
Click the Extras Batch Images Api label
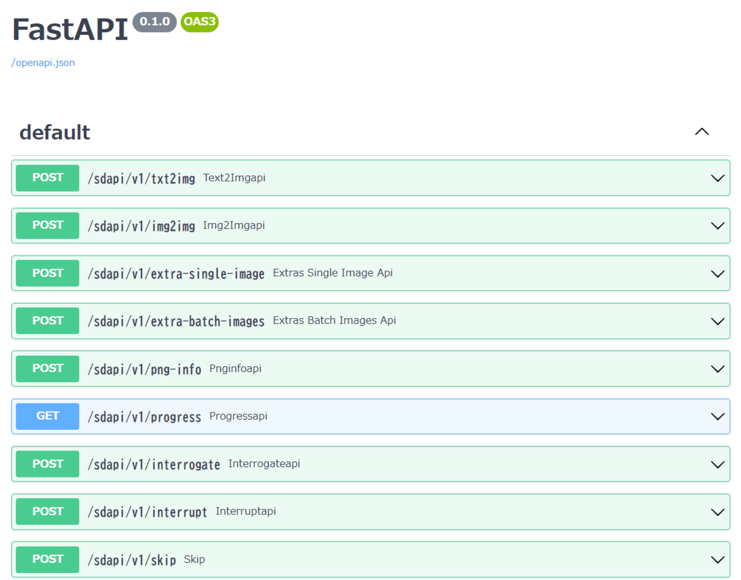coord(335,320)
